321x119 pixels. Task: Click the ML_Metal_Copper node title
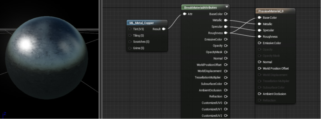(142, 23)
